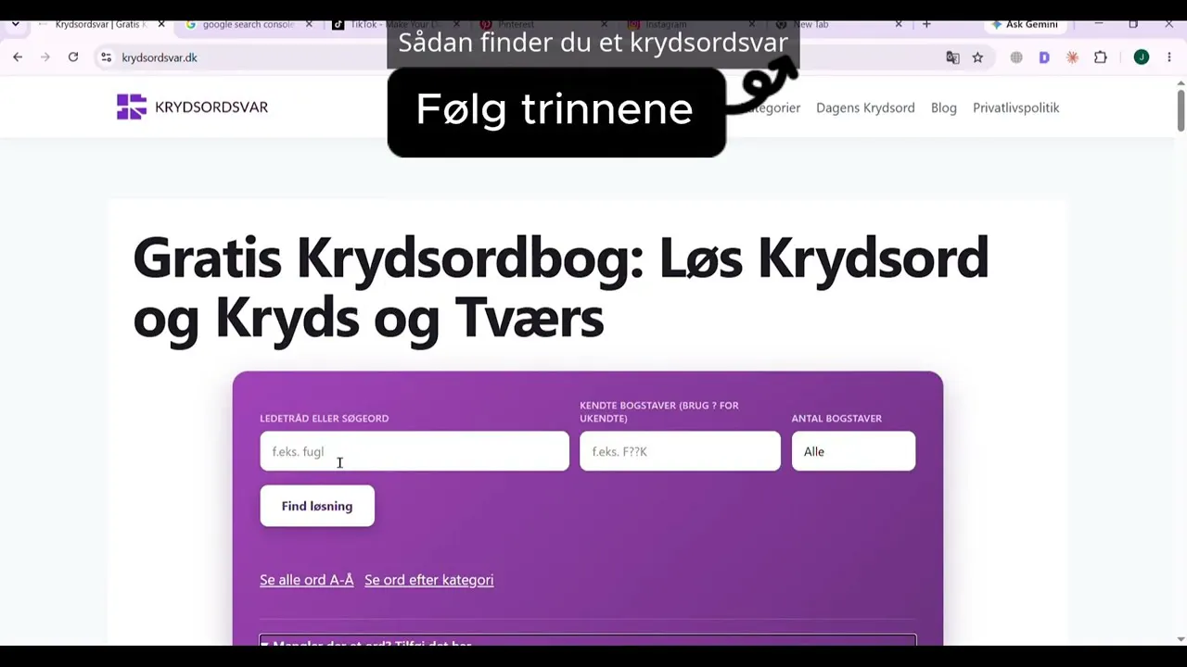Close the New Tab browser tab
The width and height of the screenshot is (1187, 667).
point(899,24)
